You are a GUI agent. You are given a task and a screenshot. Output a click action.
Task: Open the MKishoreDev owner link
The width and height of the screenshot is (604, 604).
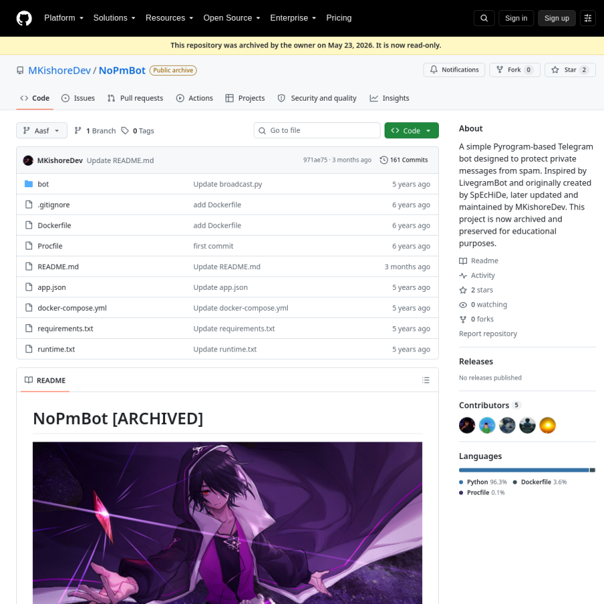(x=59, y=70)
